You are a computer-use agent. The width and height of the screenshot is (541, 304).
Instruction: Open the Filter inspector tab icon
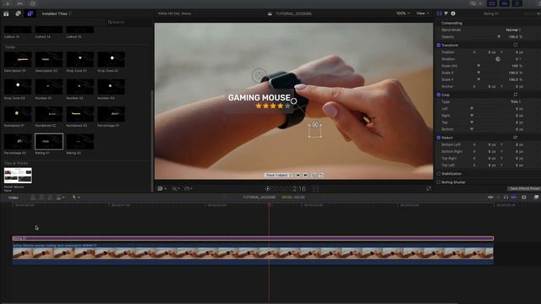[x=445, y=14]
